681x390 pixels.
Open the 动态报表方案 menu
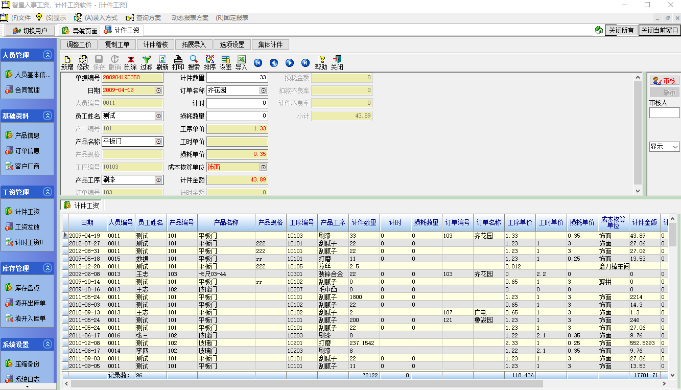pyautogui.click(x=190, y=17)
